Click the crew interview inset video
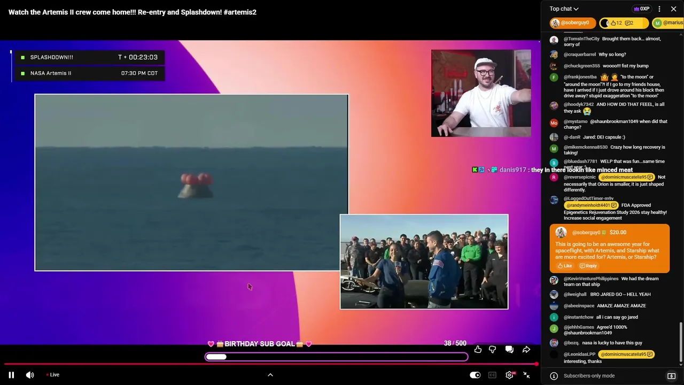Viewport: 684px width, 385px height. point(424,262)
